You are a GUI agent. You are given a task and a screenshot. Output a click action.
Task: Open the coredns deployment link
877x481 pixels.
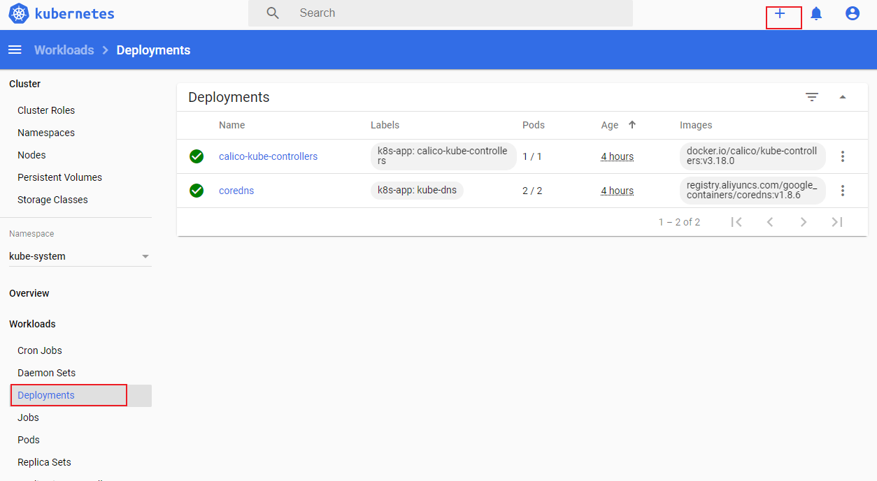click(x=236, y=191)
